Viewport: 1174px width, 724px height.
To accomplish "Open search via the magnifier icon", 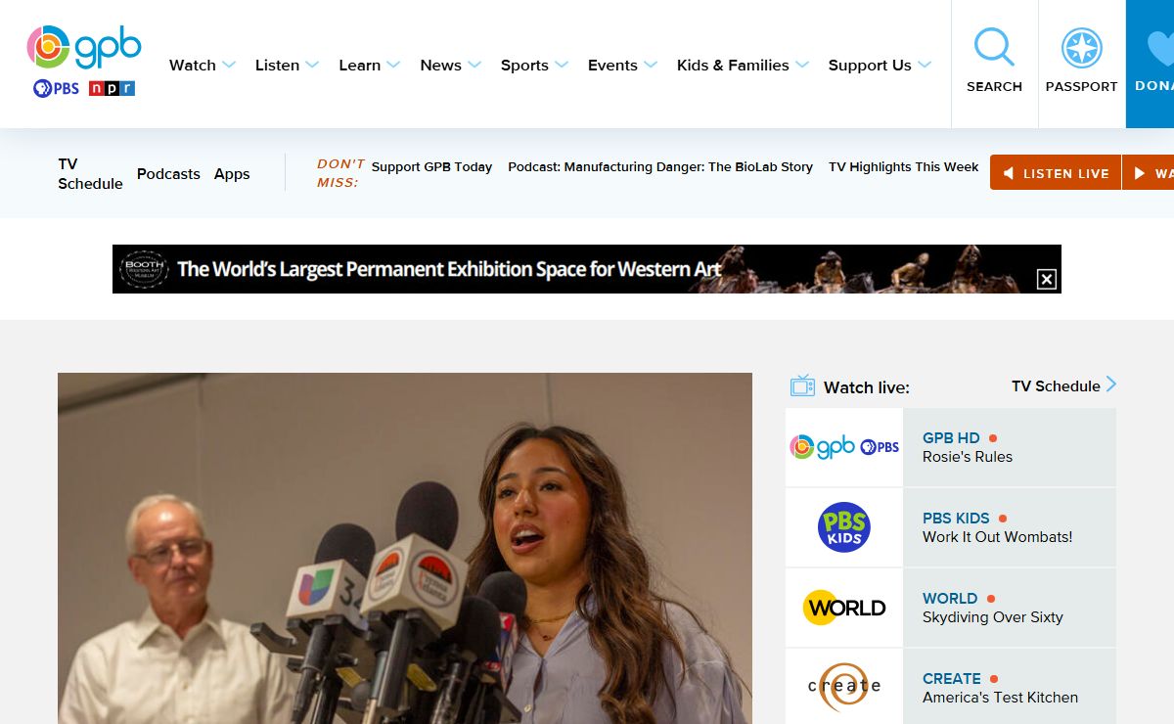I will coord(994,47).
